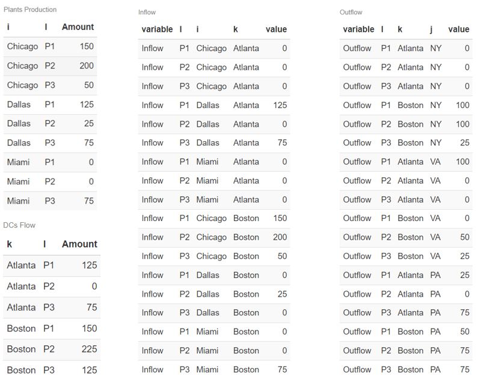Click the Plants Production table title
The width and height of the screenshot is (487, 379).
tap(30, 10)
